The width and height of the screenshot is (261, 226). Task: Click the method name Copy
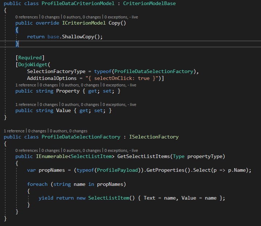114,23
